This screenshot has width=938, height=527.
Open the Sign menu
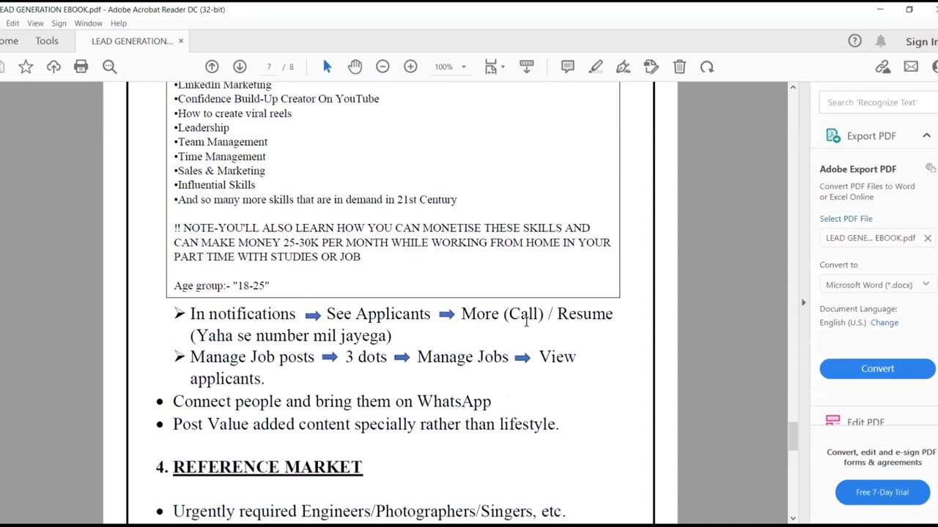[x=59, y=23]
